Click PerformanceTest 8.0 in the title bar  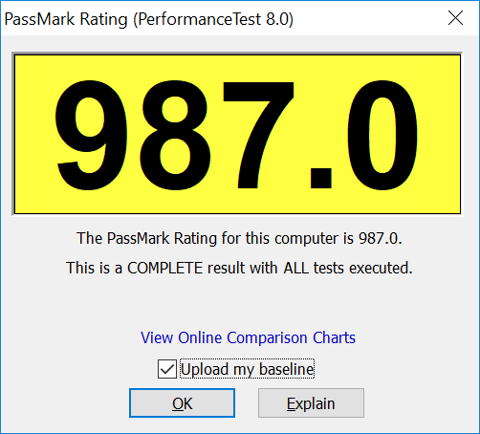213,19
